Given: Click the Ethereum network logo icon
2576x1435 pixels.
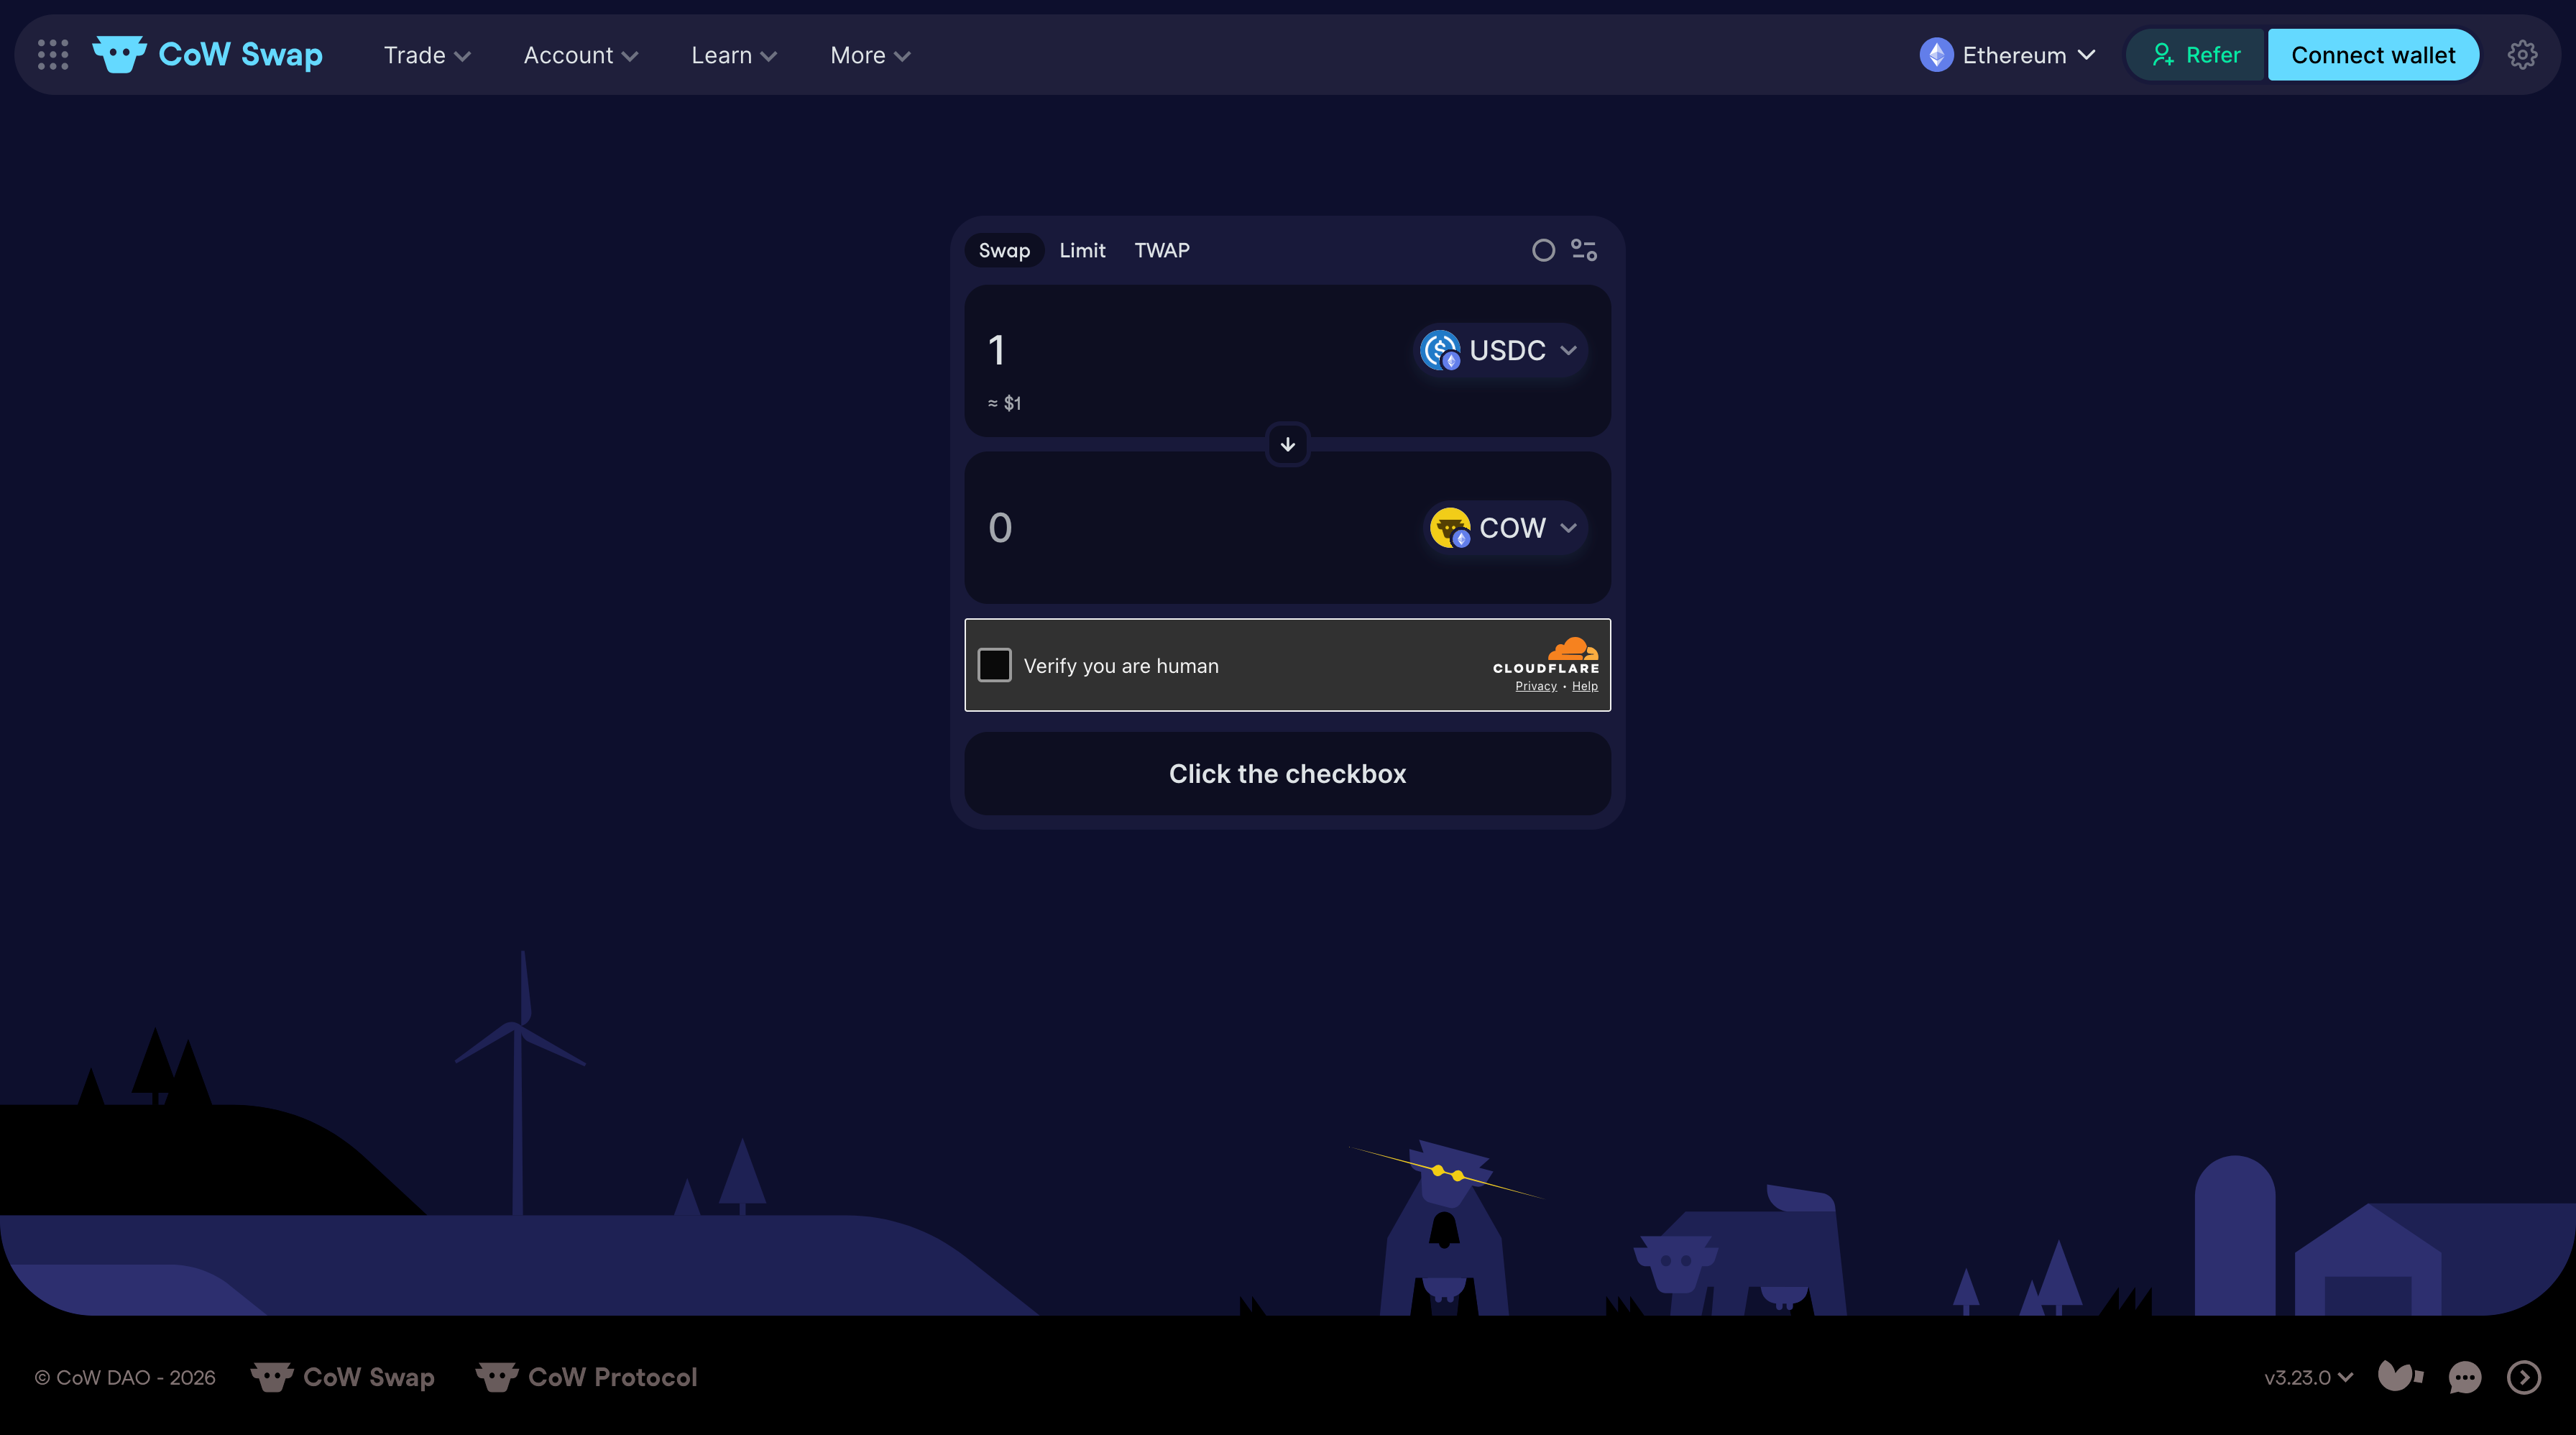Looking at the screenshot, I should click(1937, 55).
